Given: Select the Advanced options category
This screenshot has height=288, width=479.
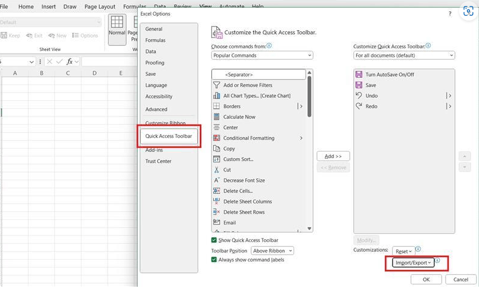Looking at the screenshot, I should click(156, 109).
